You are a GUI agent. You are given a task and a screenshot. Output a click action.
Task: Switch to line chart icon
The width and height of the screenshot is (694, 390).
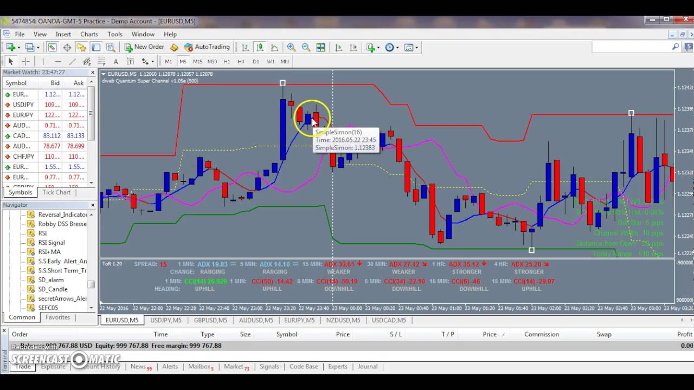click(x=274, y=47)
